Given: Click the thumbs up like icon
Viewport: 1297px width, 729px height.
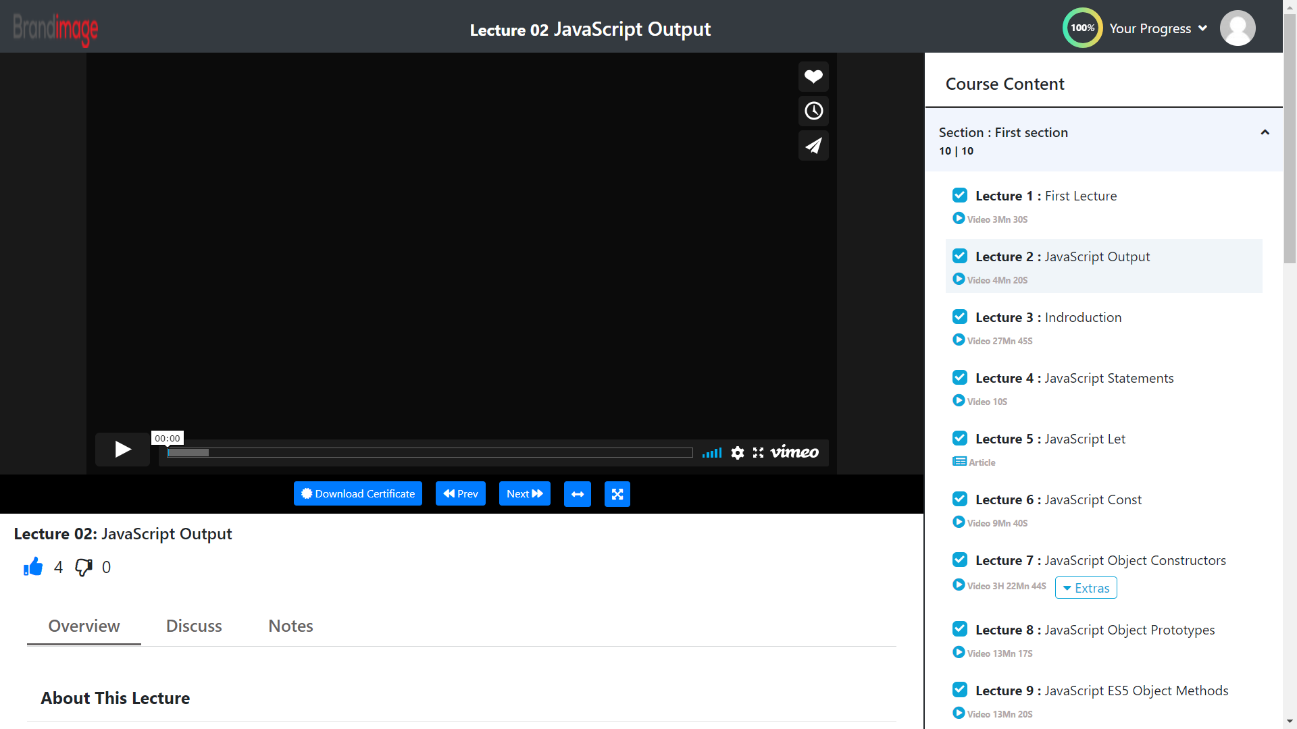Looking at the screenshot, I should point(33,567).
